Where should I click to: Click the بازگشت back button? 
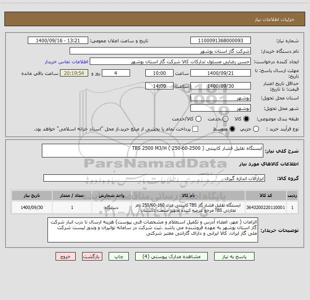coord(92,257)
